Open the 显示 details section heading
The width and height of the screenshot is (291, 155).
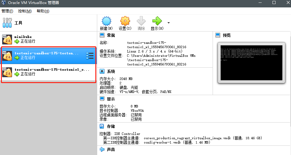tap(111, 99)
